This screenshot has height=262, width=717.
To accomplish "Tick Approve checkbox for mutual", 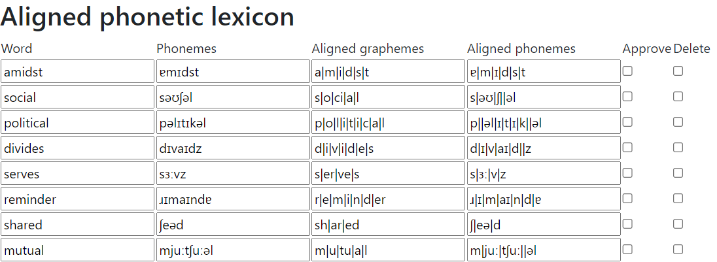I will [627, 250].
